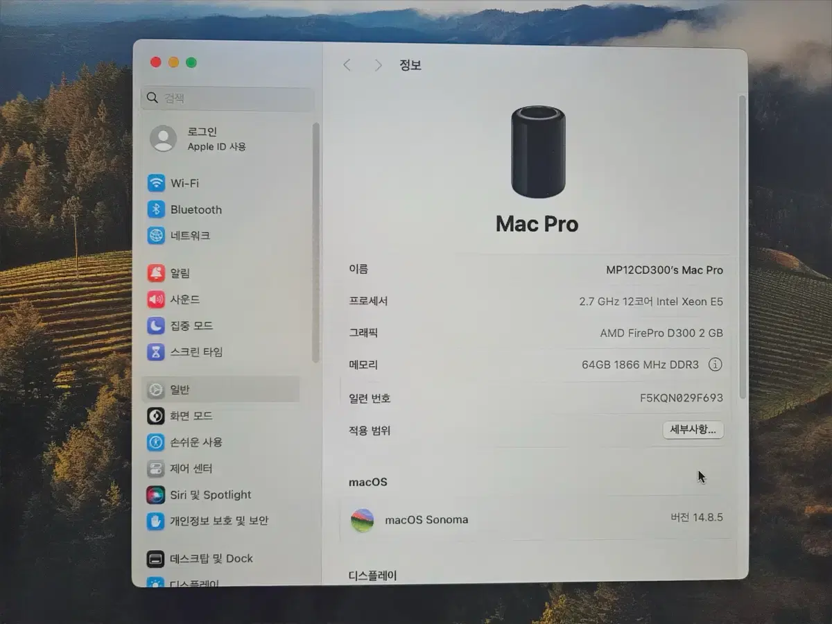Viewport: 832px width, 624px height.
Task: Click the memory info circle icon
Action: tap(716, 365)
